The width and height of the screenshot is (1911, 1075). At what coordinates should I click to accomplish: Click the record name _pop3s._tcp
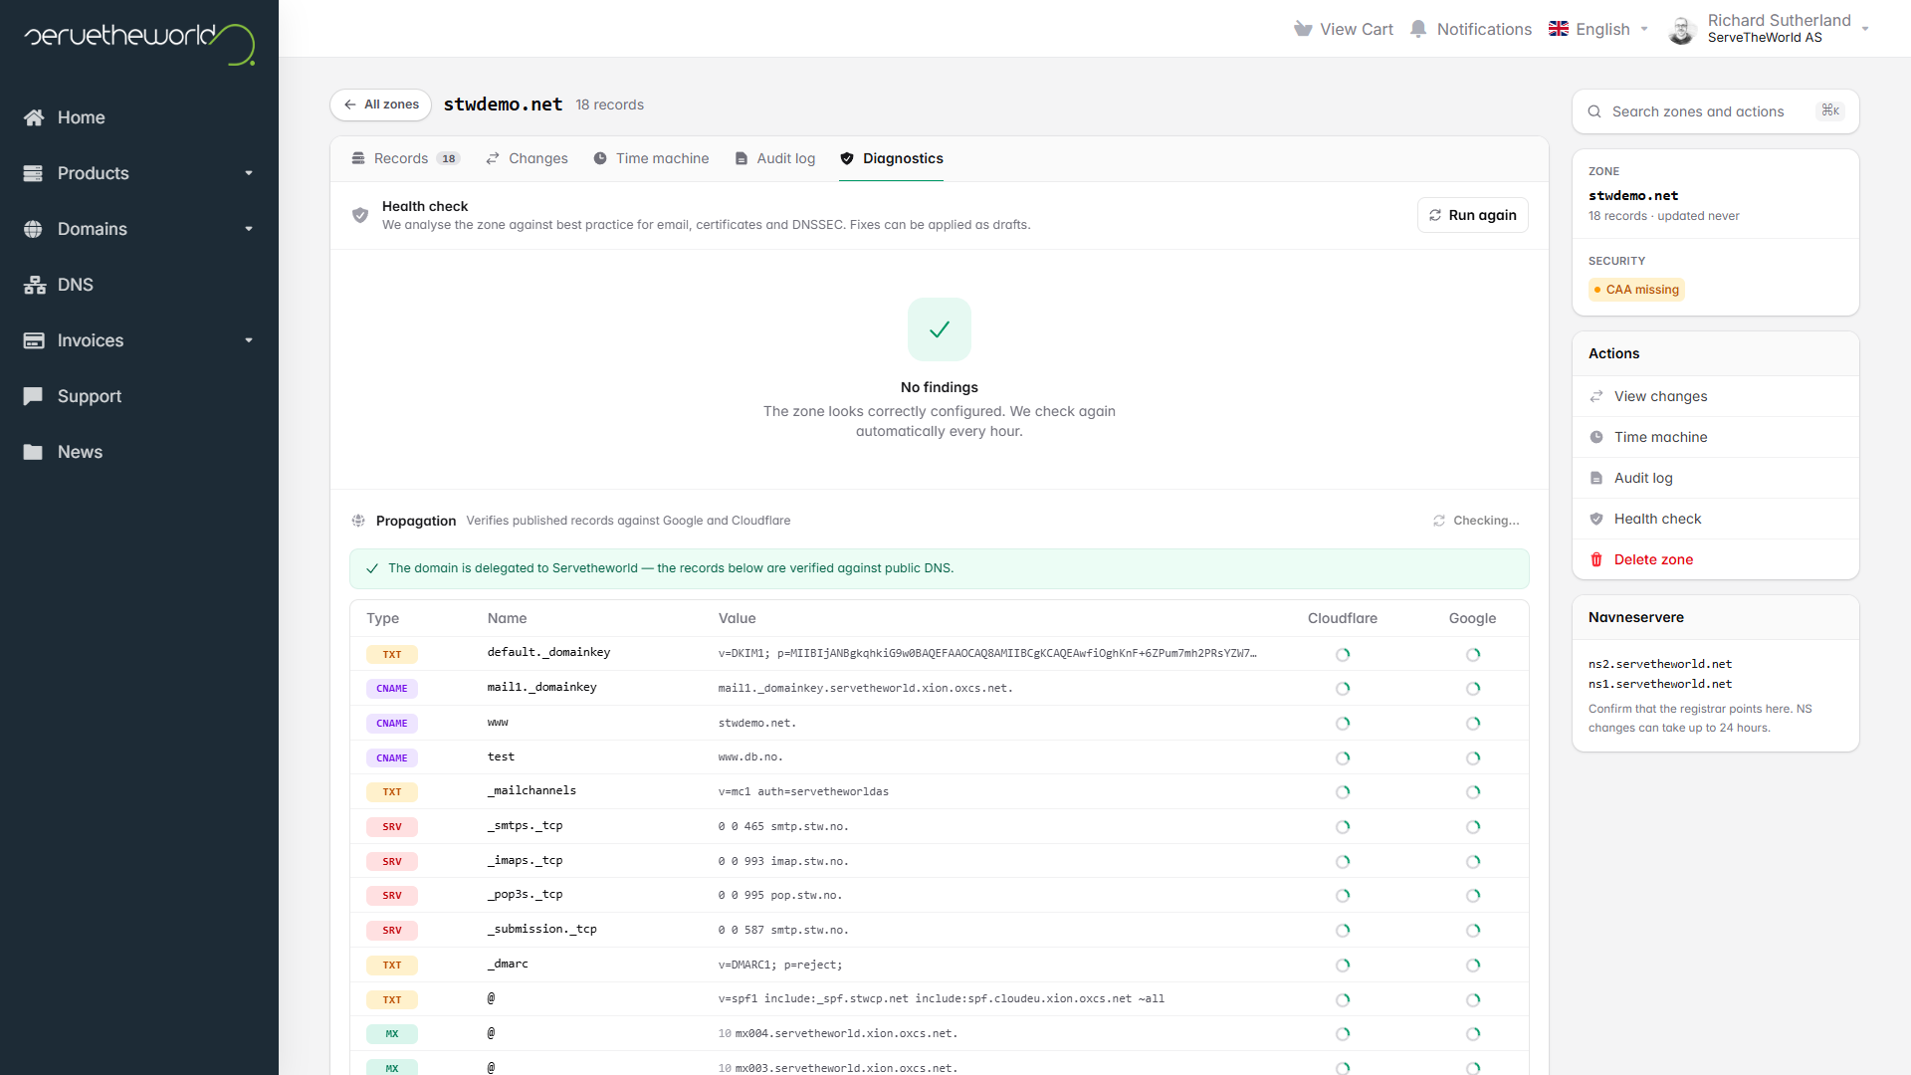point(526,894)
